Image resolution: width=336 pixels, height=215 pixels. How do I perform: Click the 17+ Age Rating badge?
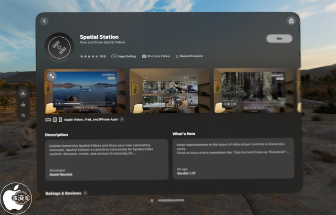pos(123,56)
